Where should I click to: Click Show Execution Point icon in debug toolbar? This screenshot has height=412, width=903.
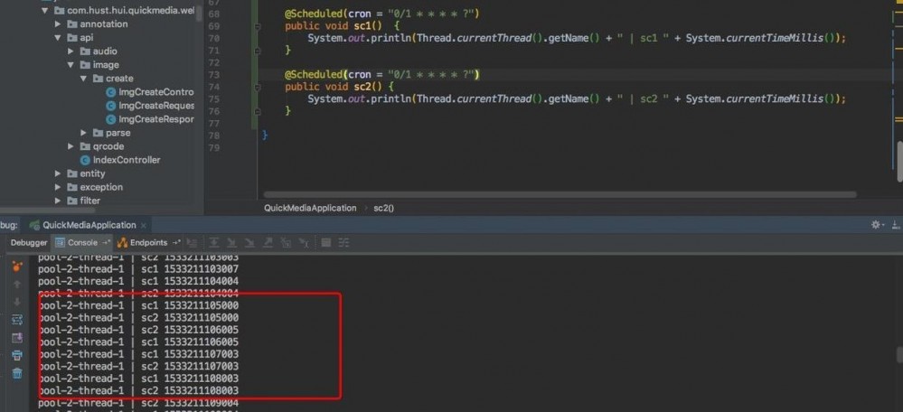pyautogui.click(x=192, y=243)
